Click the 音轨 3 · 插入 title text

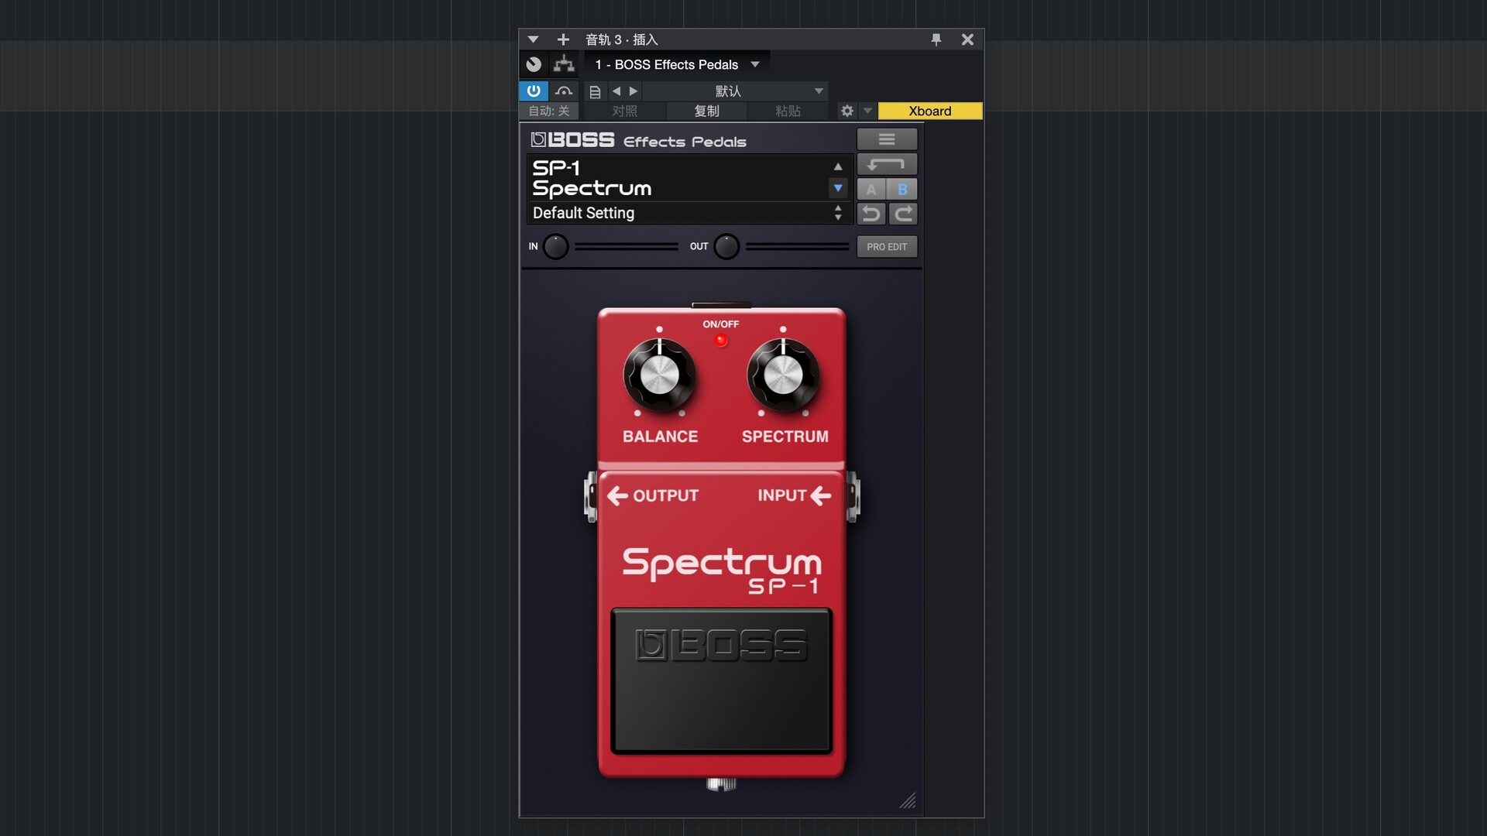click(621, 39)
